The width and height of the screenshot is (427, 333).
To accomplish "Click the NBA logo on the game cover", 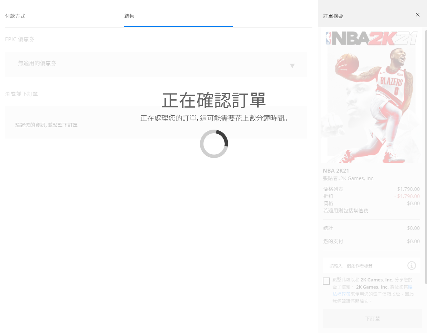I will click(328, 38).
